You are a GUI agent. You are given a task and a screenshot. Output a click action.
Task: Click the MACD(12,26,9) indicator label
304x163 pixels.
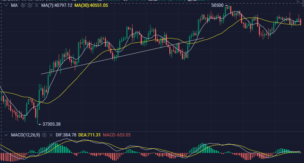(25, 135)
